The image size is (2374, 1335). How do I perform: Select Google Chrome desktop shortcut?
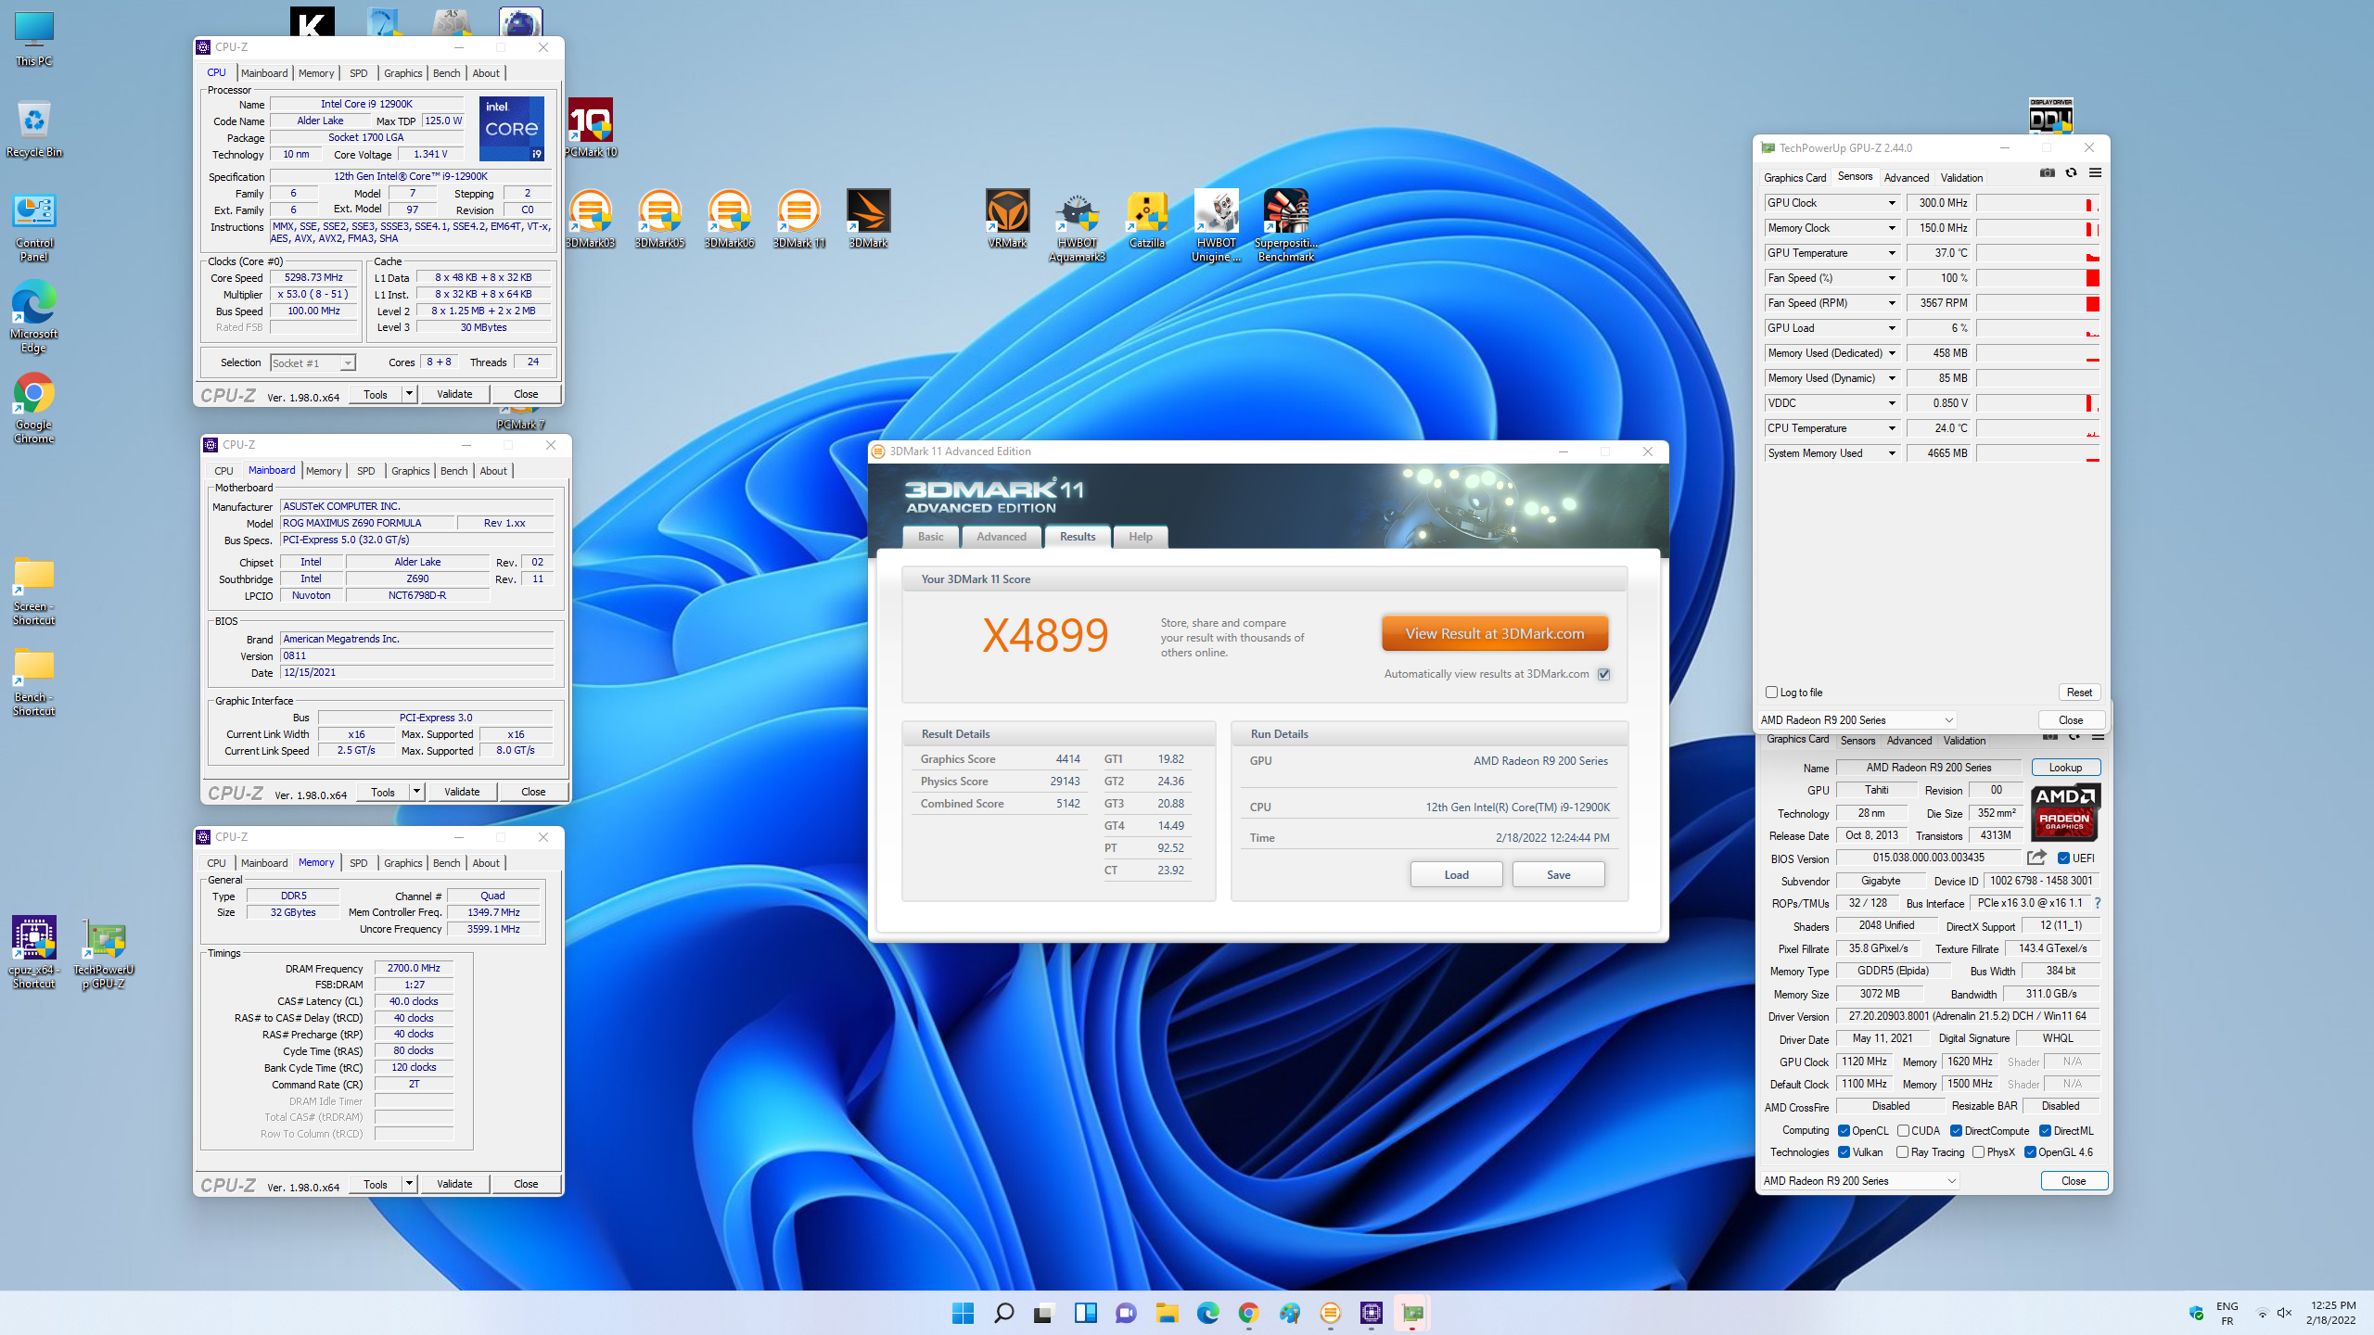click(x=34, y=408)
